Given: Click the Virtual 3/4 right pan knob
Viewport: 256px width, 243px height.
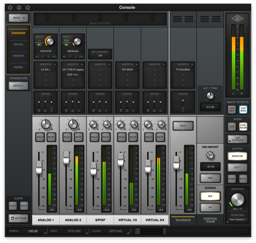Looking at the screenshot, I should pyautogui.click(x=161, y=124).
